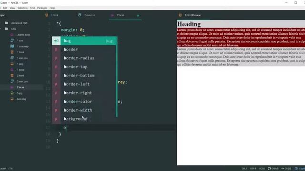
Task: Click the 1.html file icon in tree
Action: (x=12, y=52)
